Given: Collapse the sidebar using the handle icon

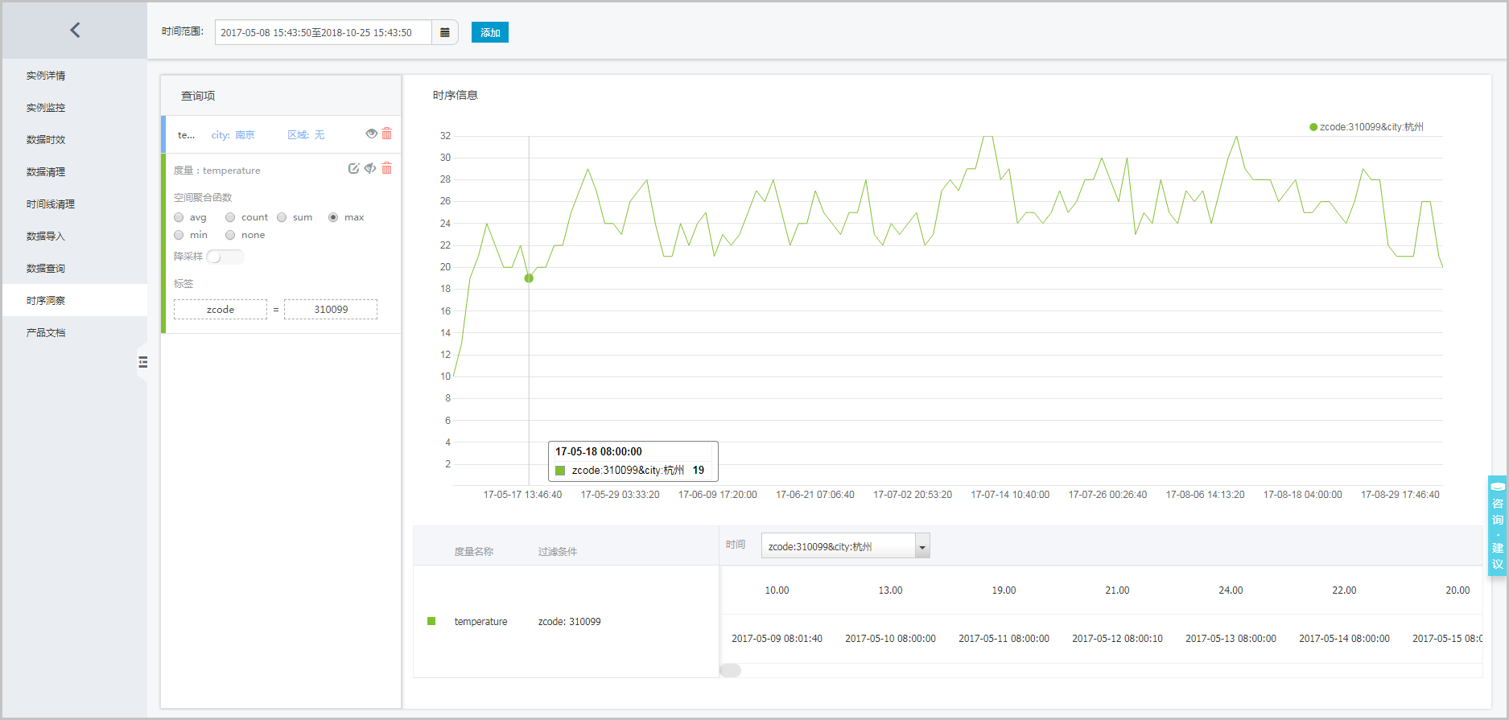Looking at the screenshot, I should (143, 362).
